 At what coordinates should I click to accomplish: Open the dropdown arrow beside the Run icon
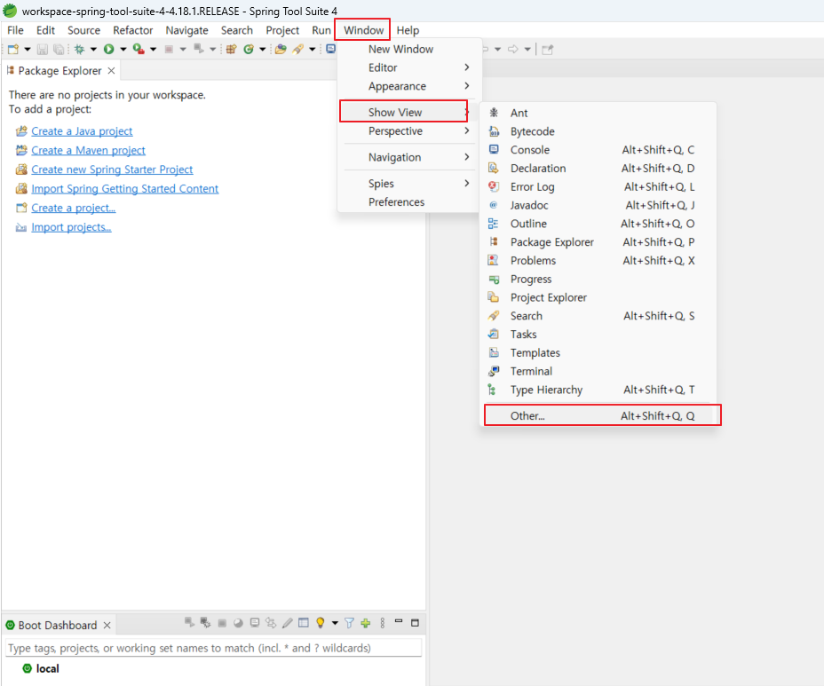(123, 50)
